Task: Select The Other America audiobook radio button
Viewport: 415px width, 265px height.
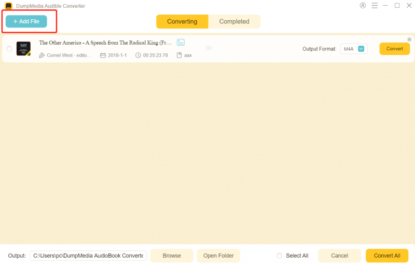Action: click(x=9, y=49)
